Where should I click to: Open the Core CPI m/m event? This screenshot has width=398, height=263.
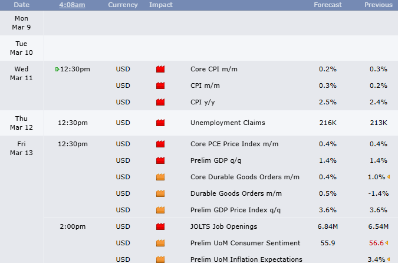point(214,69)
